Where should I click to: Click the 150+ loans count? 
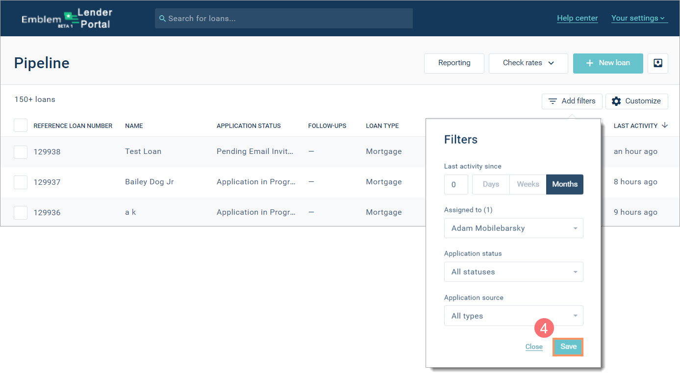[x=35, y=100]
